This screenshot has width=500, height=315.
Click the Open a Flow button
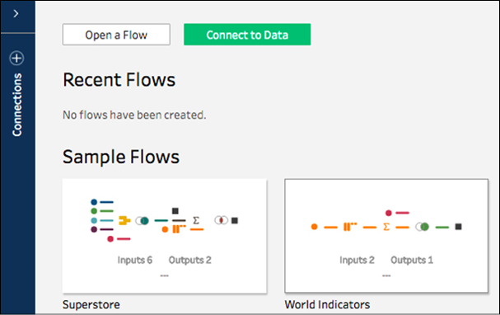pyautogui.click(x=116, y=35)
